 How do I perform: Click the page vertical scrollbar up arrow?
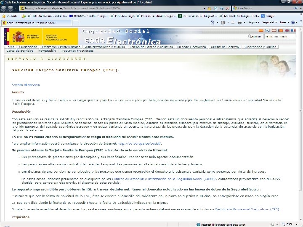click(x=300, y=29)
